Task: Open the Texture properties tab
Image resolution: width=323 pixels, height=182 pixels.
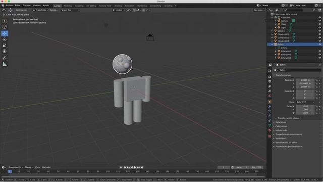Action: point(270,136)
